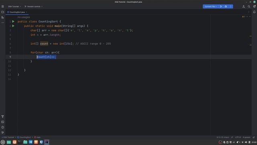Select the CountingSort.java editor tab
The image size is (257, 145).
tap(17, 12)
